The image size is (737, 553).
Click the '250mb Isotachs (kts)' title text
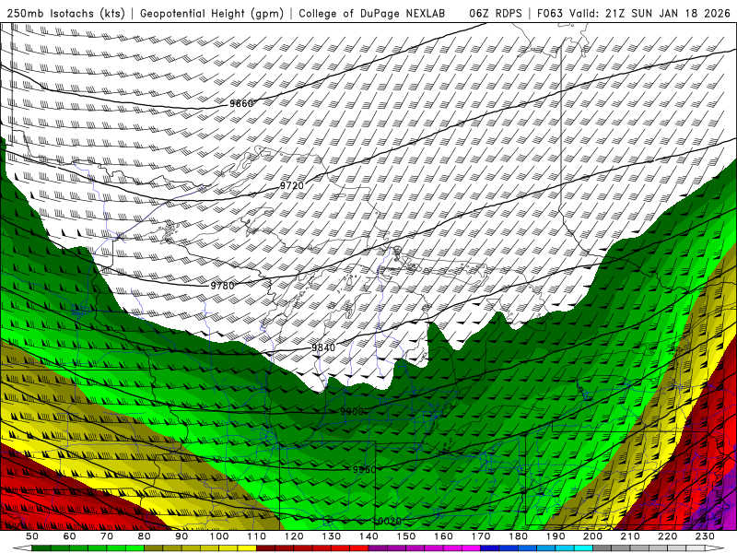[x=66, y=13]
